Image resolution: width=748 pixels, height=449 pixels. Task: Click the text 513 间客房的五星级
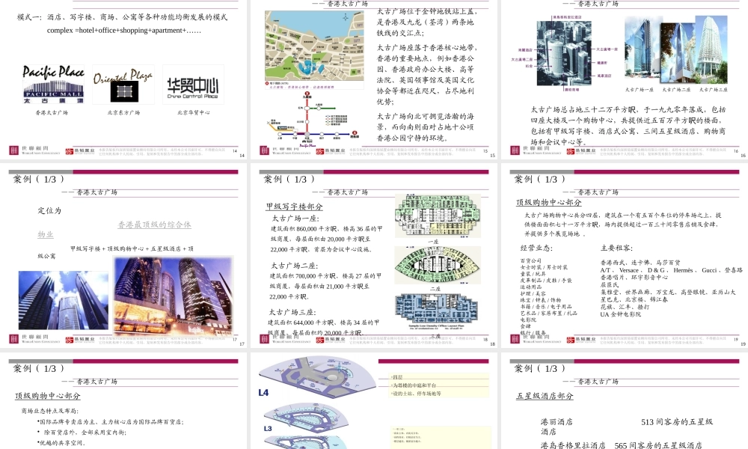(x=677, y=422)
